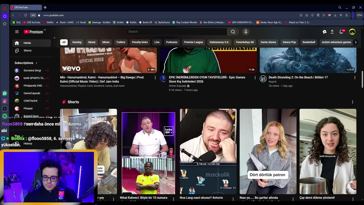Screen dimensions: 364x205
Task: Open a new browser tab
Action: pyautogui.click(x=45, y=7)
